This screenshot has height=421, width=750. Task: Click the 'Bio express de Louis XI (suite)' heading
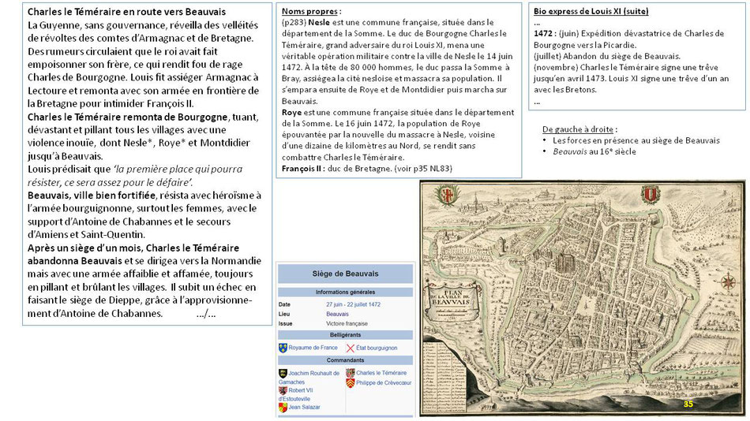click(591, 11)
